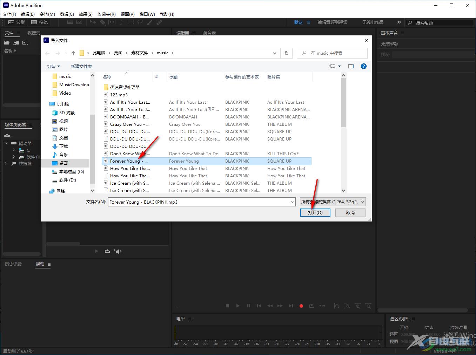Image resolution: width=476 pixels, height=355 pixels.
Task: Click the New File icon in Files panel
Action: pos(25,43)
